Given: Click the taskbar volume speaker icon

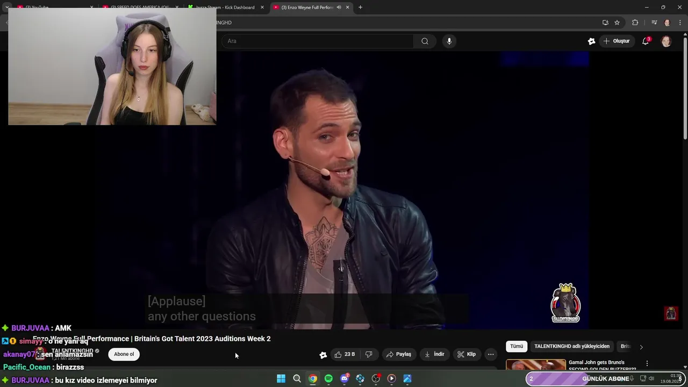Looking at the screenshot, I should click(x=651, y=378).
